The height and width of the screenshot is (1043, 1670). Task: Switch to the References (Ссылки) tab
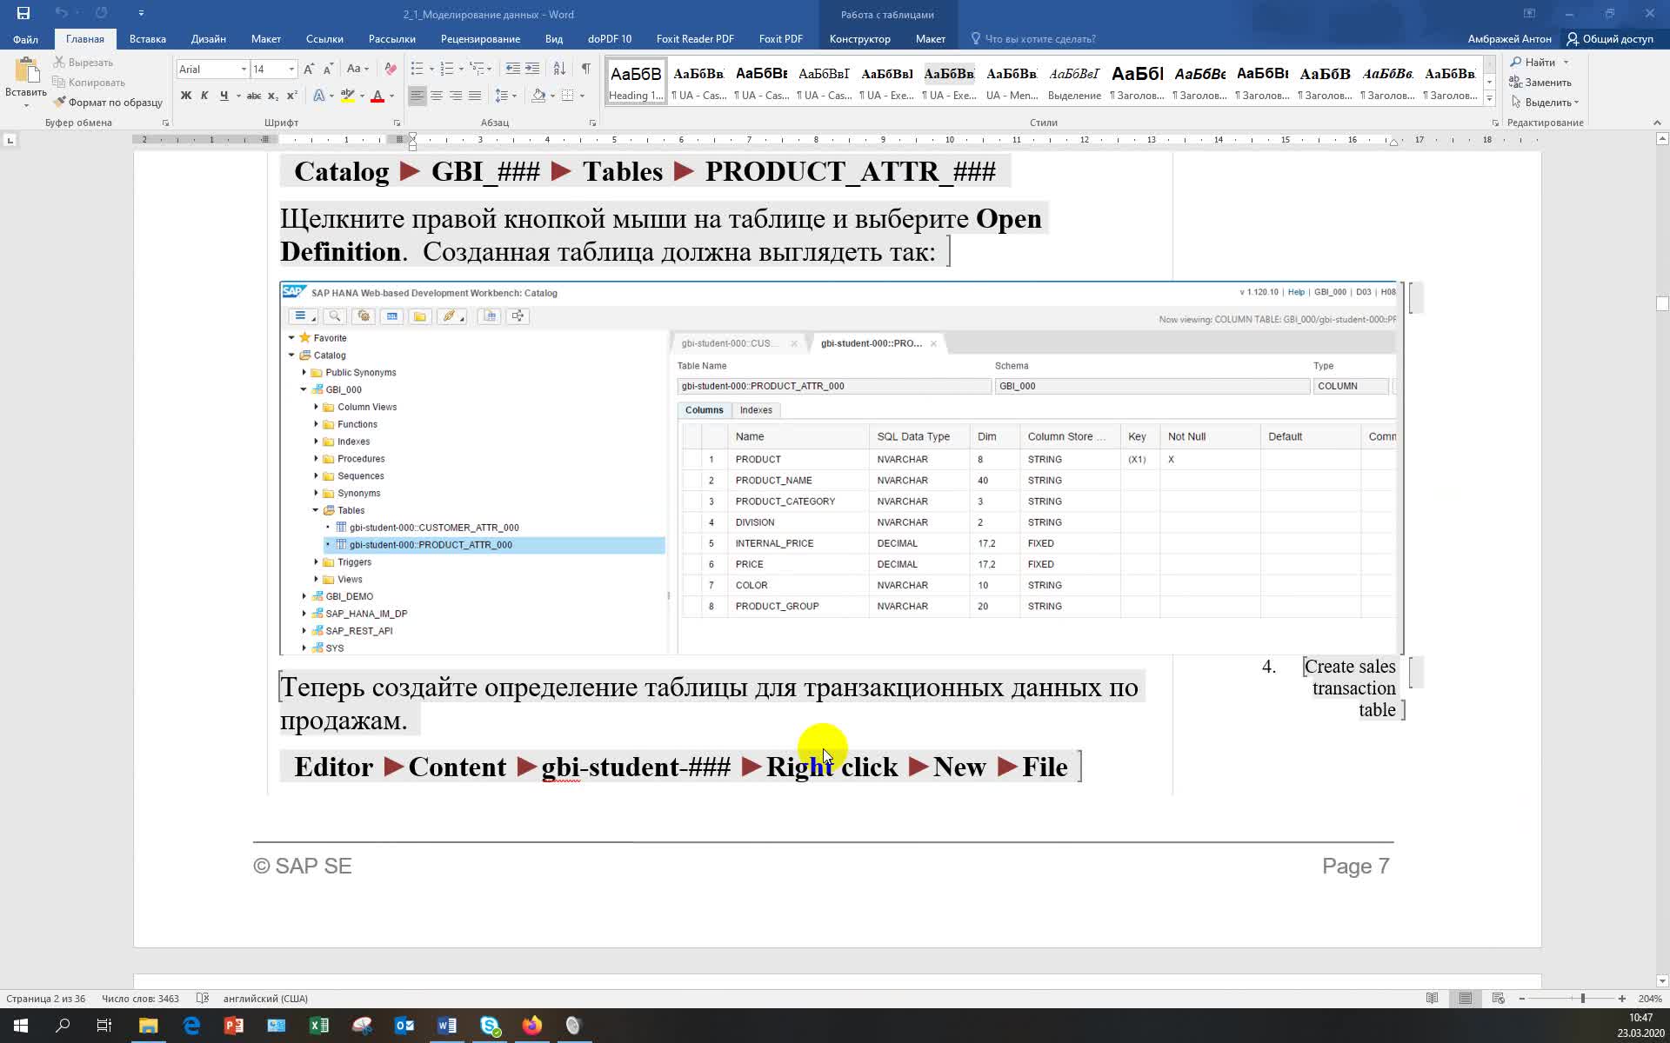tap(324, 39)
